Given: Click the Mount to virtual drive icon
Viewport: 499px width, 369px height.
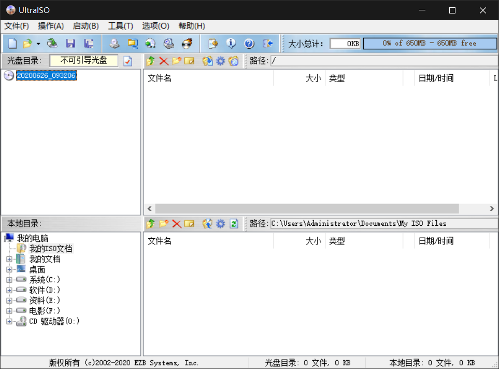Looking at the screenshot, I should [169, 44].
